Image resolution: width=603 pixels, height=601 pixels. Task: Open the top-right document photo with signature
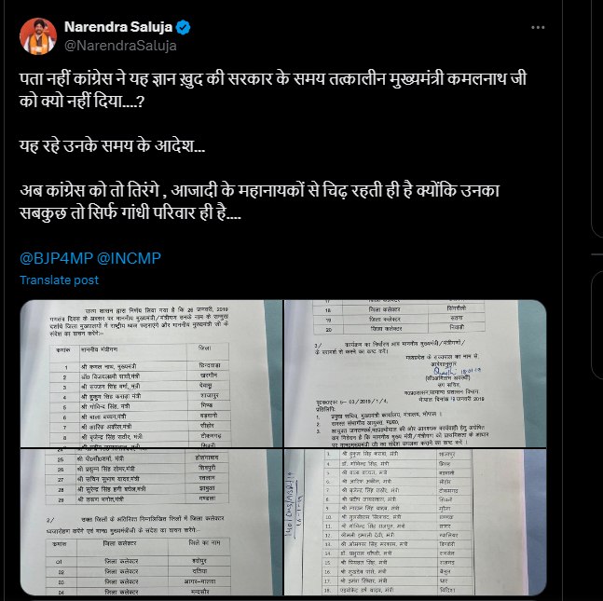pyautogui.click(x=416, y=374)
